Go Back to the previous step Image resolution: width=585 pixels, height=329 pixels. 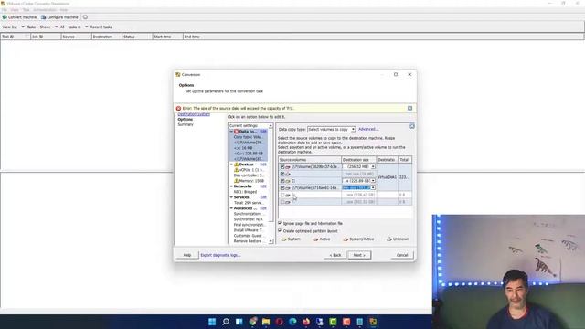(x=335, y=255)
